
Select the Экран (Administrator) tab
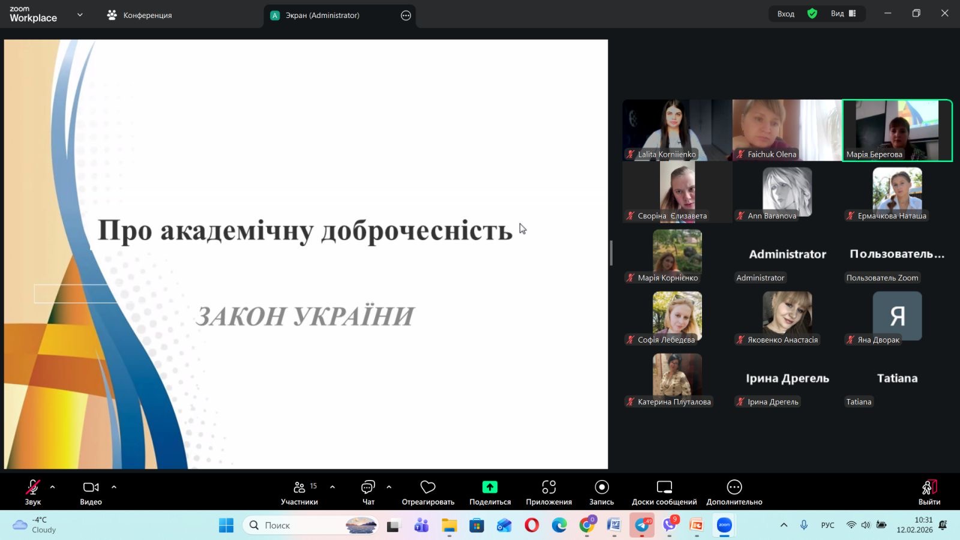click(322, 16)
